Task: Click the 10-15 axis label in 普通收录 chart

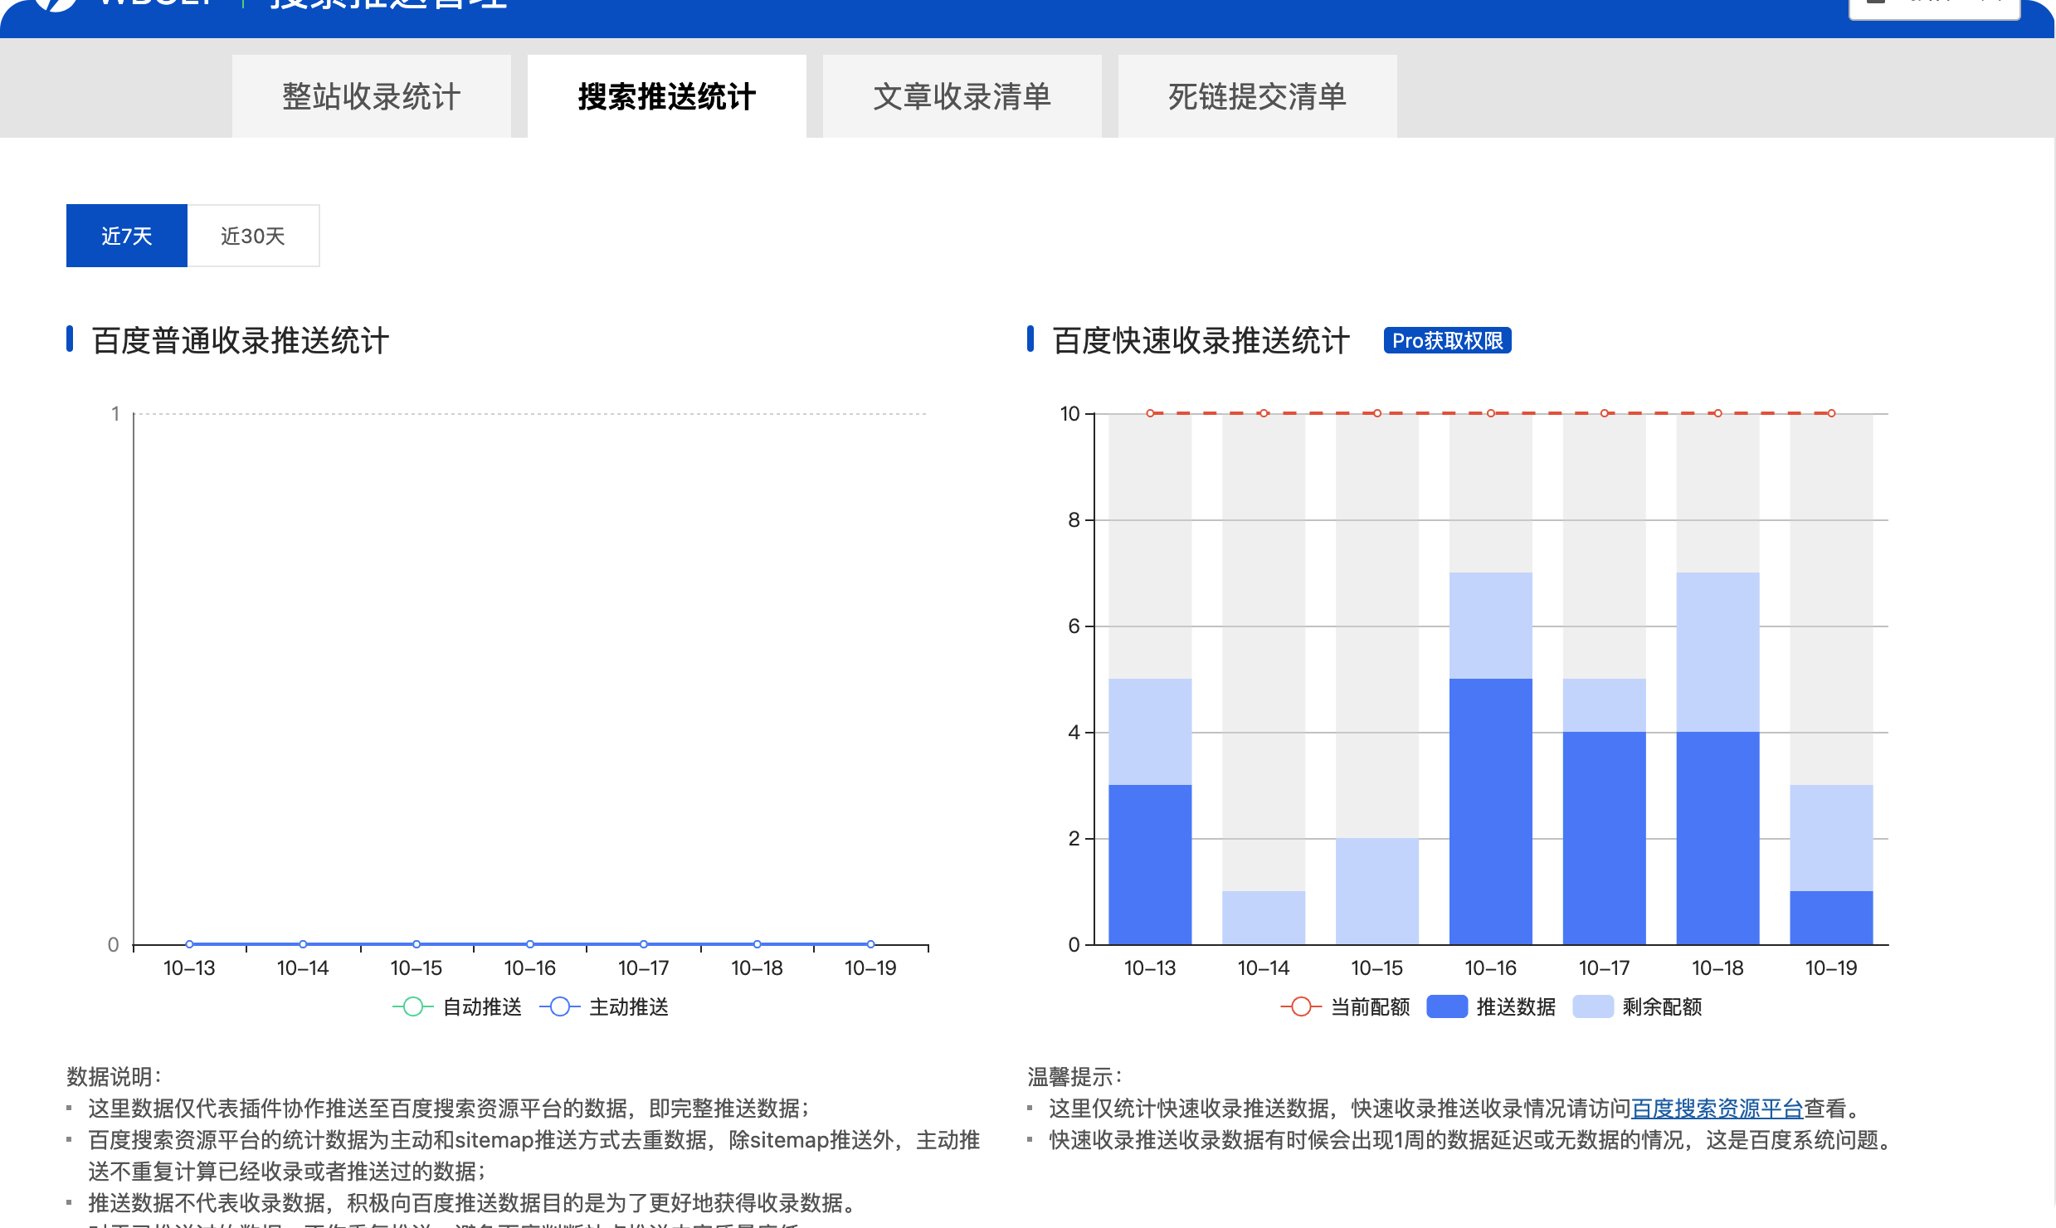Action: [x=417, y=968]
